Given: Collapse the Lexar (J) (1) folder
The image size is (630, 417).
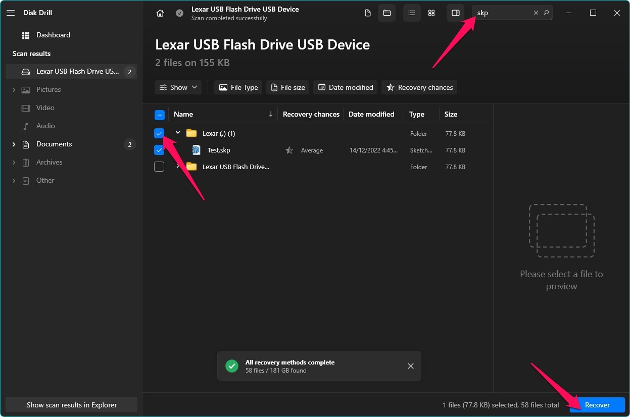Looking at the screenshot, I should pos(178,133).
